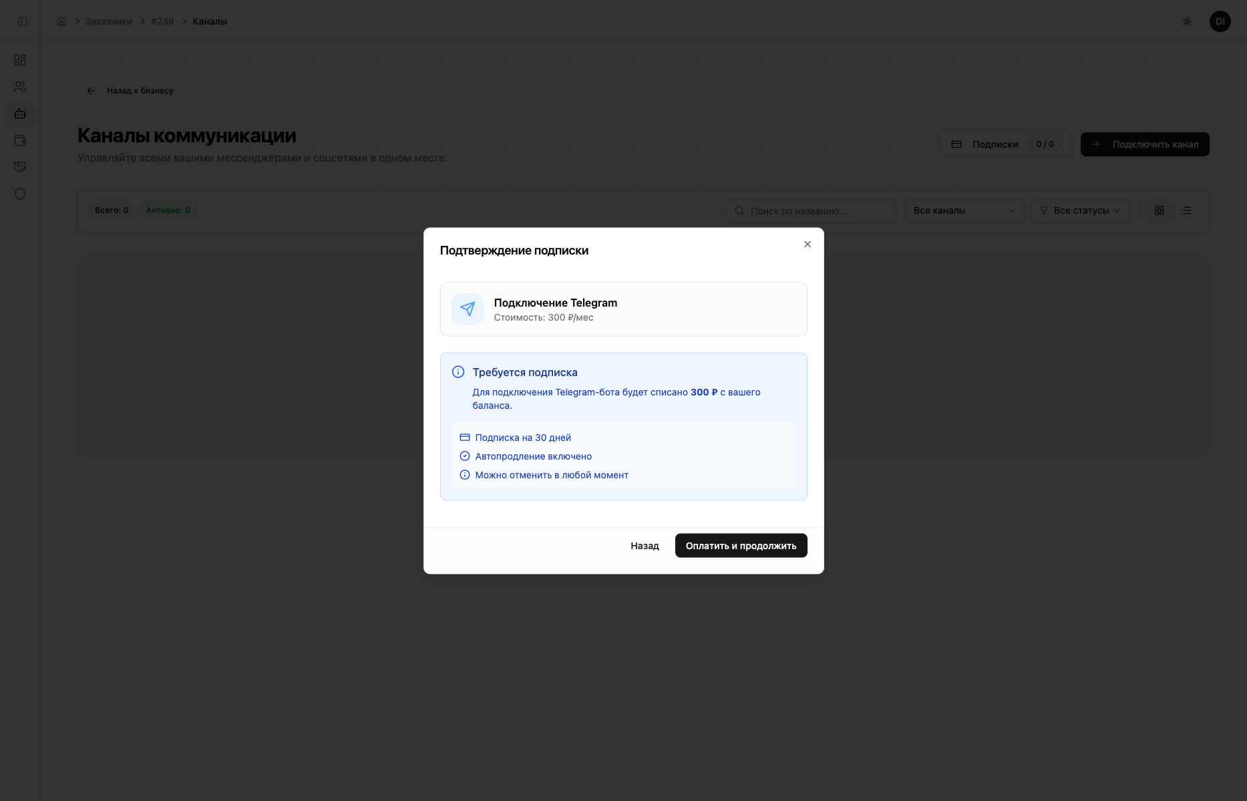Image resolution: width=1247 pixels, height=801 pixels.
Task: Select the bot icon in sidebar
Action: pyautogui.click(x=20, y=114)
